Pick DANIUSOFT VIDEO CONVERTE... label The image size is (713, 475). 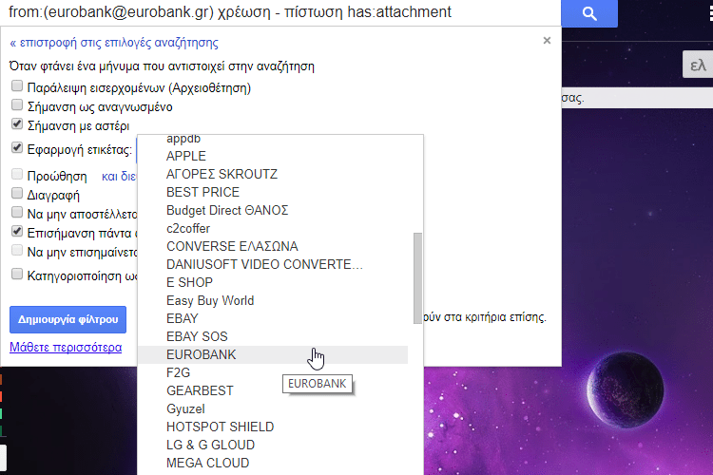click(273, 264)
